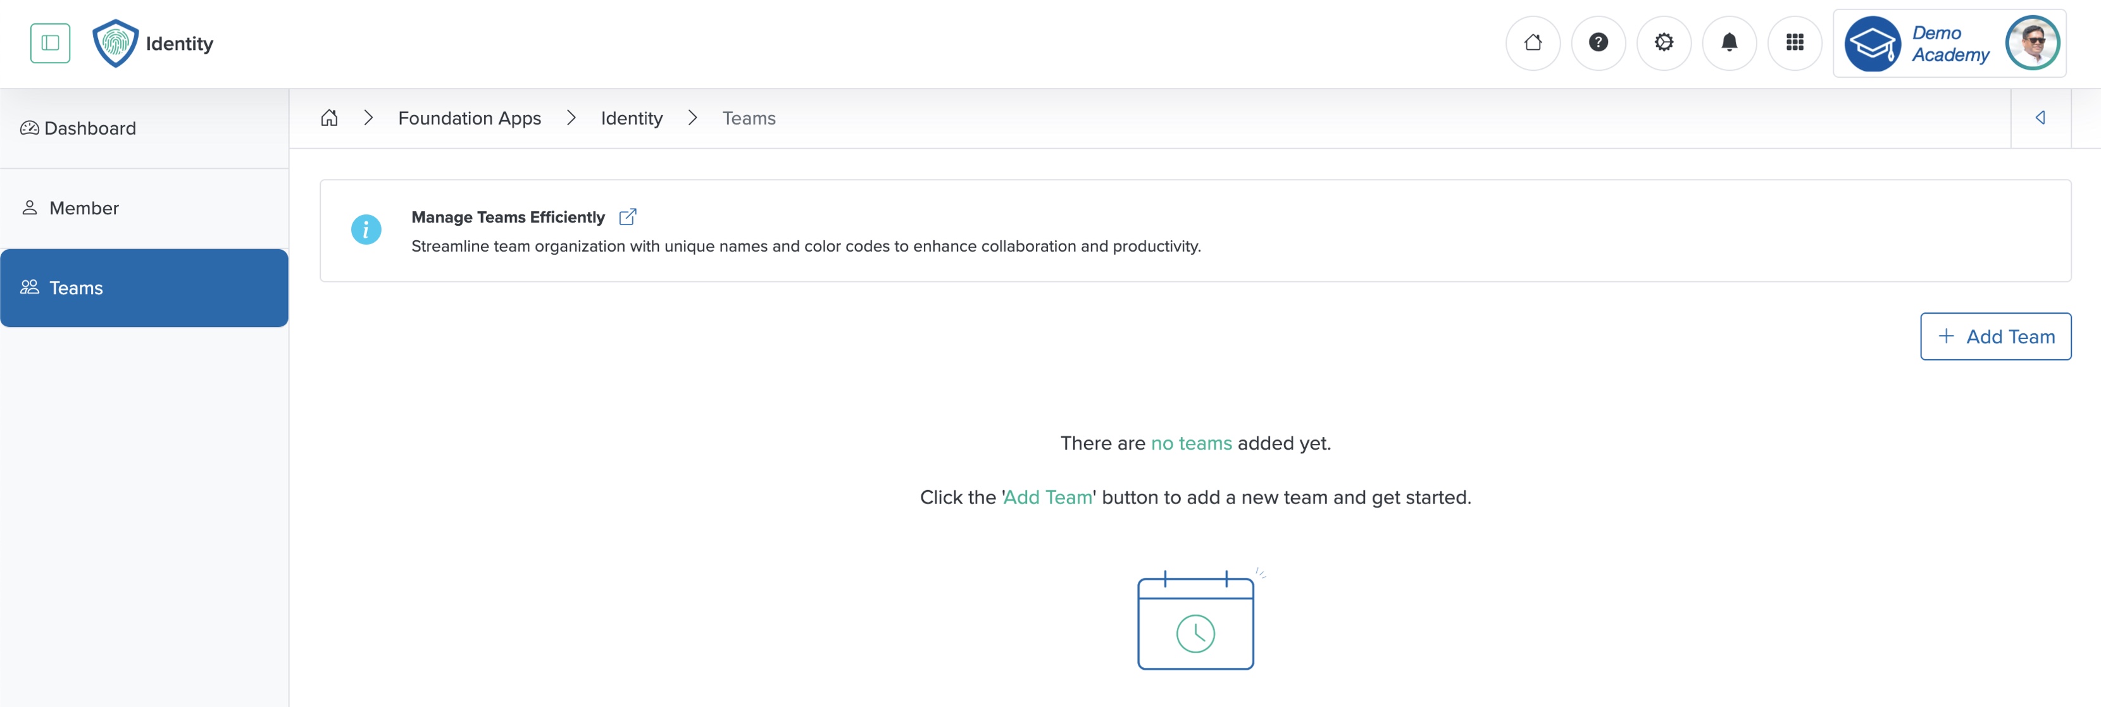
Task: Click the sidebar collapse icon top left
Action: [x=50, y=42]
